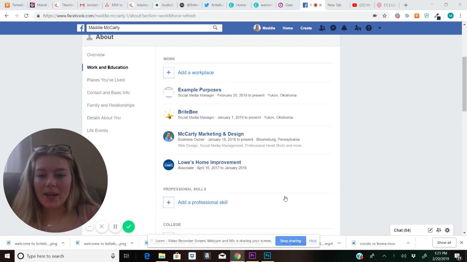Open the BriteBee workplace link
Image resolution: width=467 pixels, height=262 pixels.
[x=188, y=112]
